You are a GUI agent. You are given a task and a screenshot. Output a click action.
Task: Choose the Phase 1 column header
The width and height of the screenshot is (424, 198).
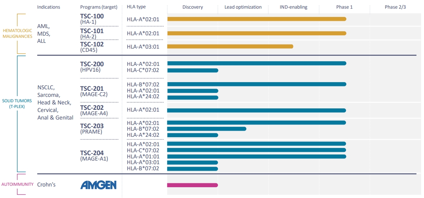(x=344, y=7)
